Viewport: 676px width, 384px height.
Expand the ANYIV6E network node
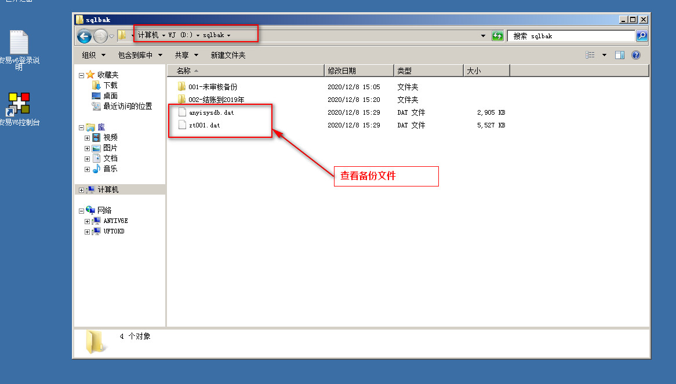88,221
